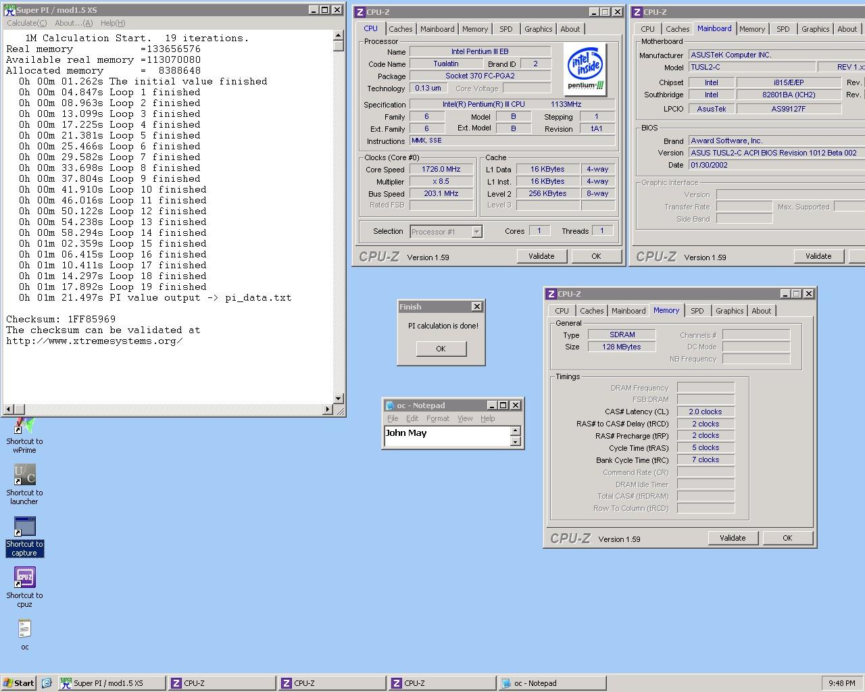The height and width of the screenshot is (692, 865).
Task: Click Notepad scrollbar down arrow
Action: [x=515, y=442]
